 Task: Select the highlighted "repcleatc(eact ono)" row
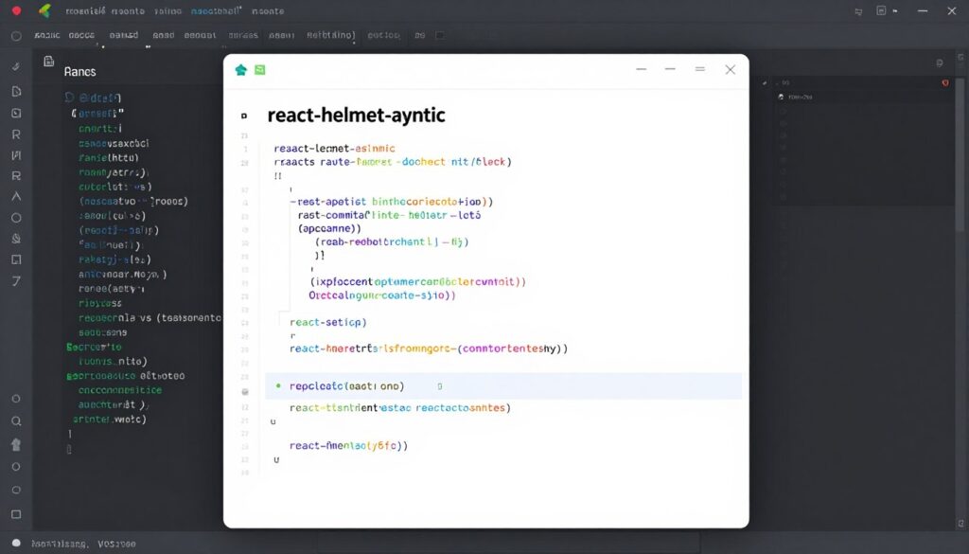click(x=503, y=385)
